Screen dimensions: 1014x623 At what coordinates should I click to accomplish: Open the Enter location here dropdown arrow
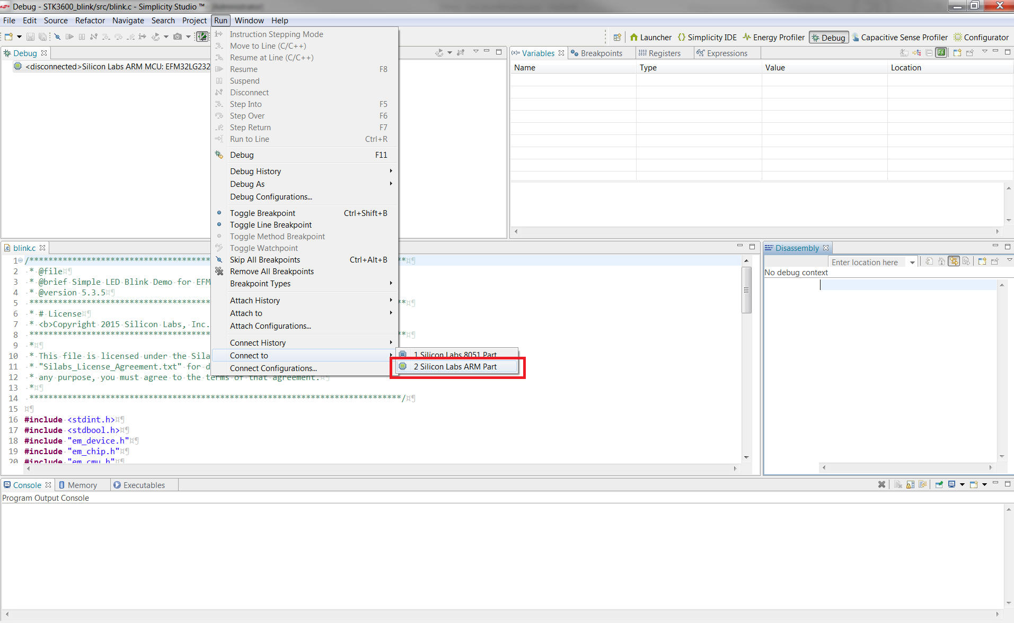click(x=912, y=263)
